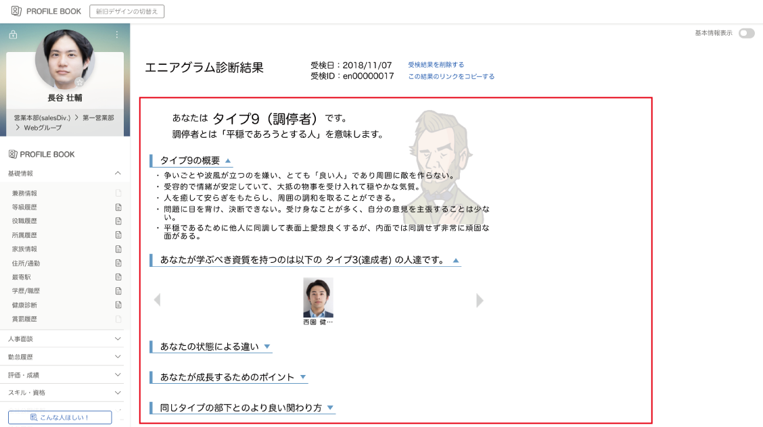Expand the 人事面談 sidebar section
This screenshot has width=763, height=427.
point(118,338)
